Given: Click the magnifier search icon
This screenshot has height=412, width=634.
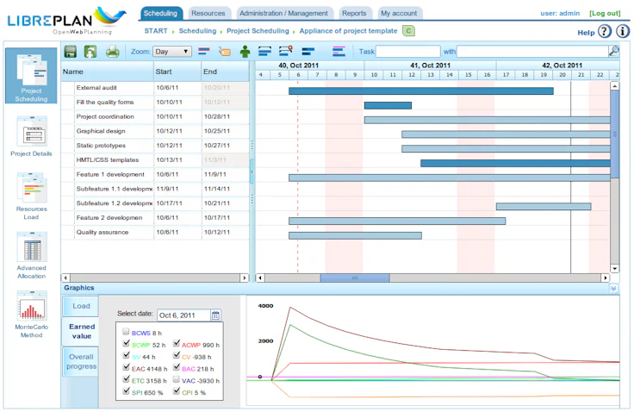Looking at the screenshot, I should pyautogui.click(x=614, y=51).
